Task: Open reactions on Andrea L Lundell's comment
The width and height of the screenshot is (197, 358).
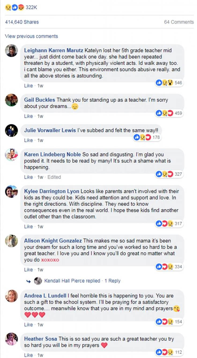Action: coord(169,322)
